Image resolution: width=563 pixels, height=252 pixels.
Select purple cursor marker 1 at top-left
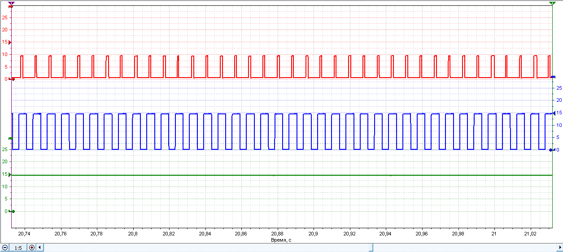(x=11, y=4)
